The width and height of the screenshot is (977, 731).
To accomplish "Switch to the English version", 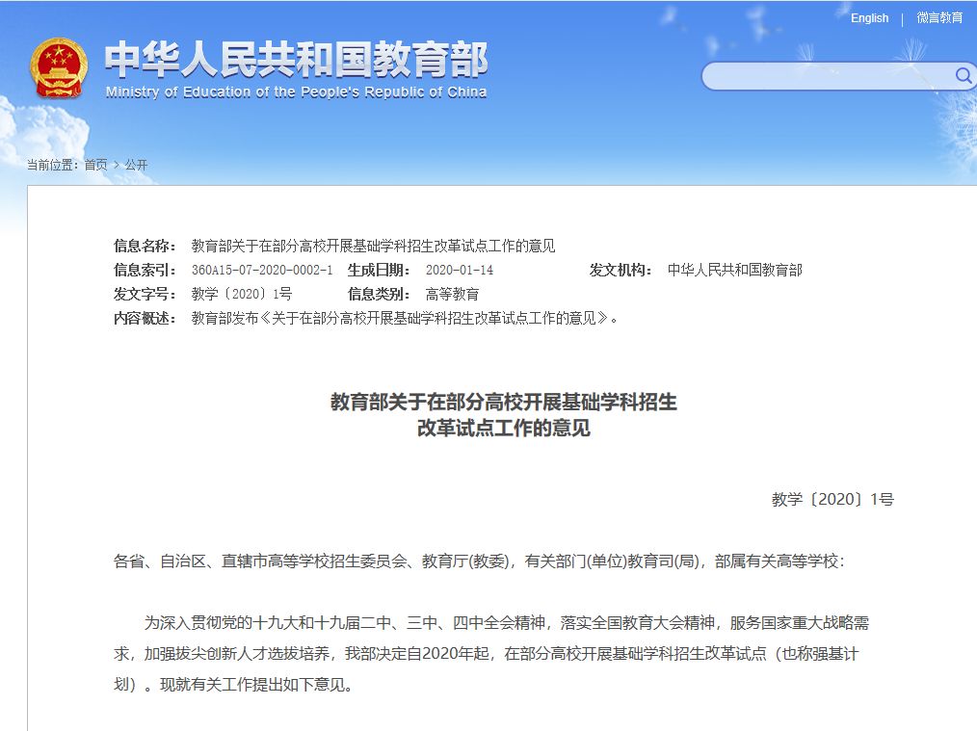I will [868, 17].
